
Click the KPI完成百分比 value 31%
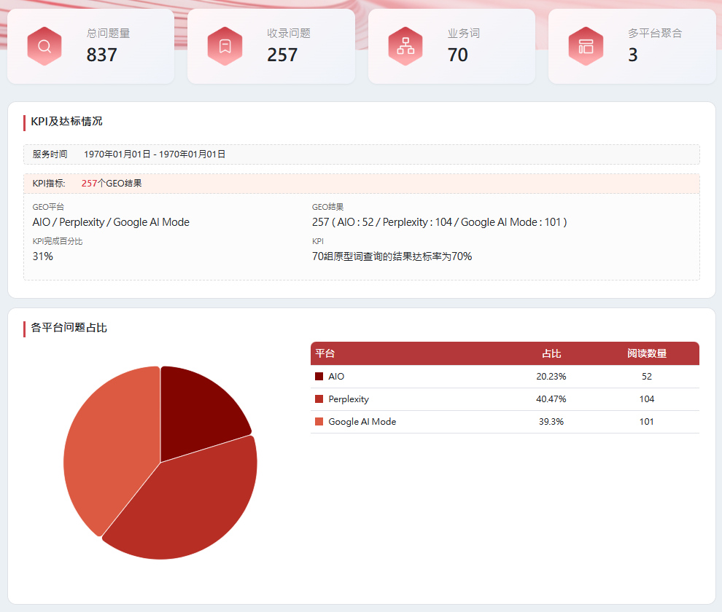[x=43, y=256]
